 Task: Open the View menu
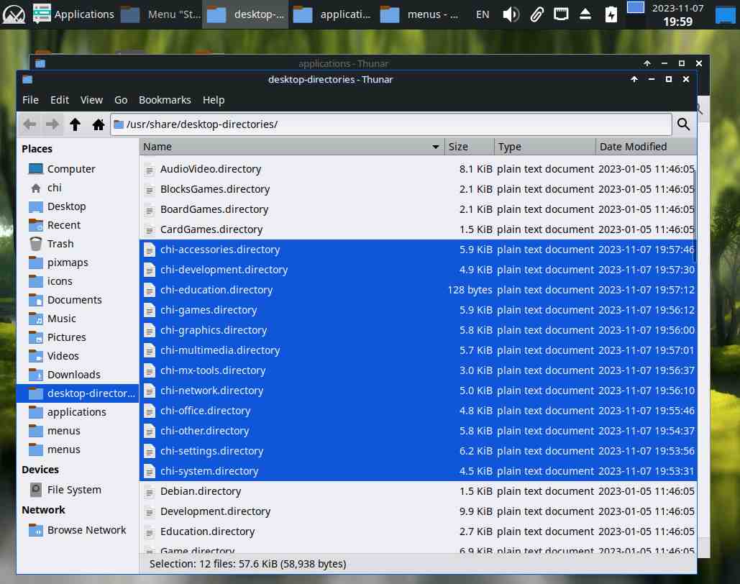pos(91,100)
